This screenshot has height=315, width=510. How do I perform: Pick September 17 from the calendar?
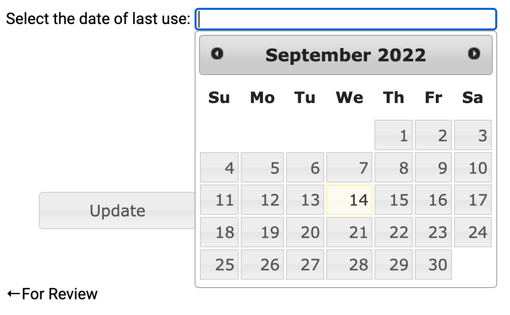(x=472, y=200)
